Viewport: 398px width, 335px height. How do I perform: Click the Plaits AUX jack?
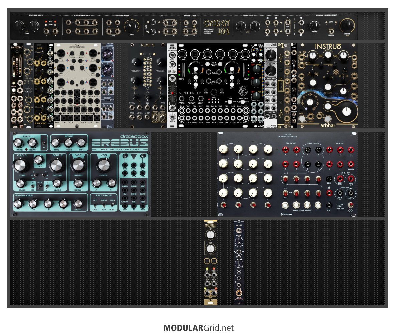point(163,117)
